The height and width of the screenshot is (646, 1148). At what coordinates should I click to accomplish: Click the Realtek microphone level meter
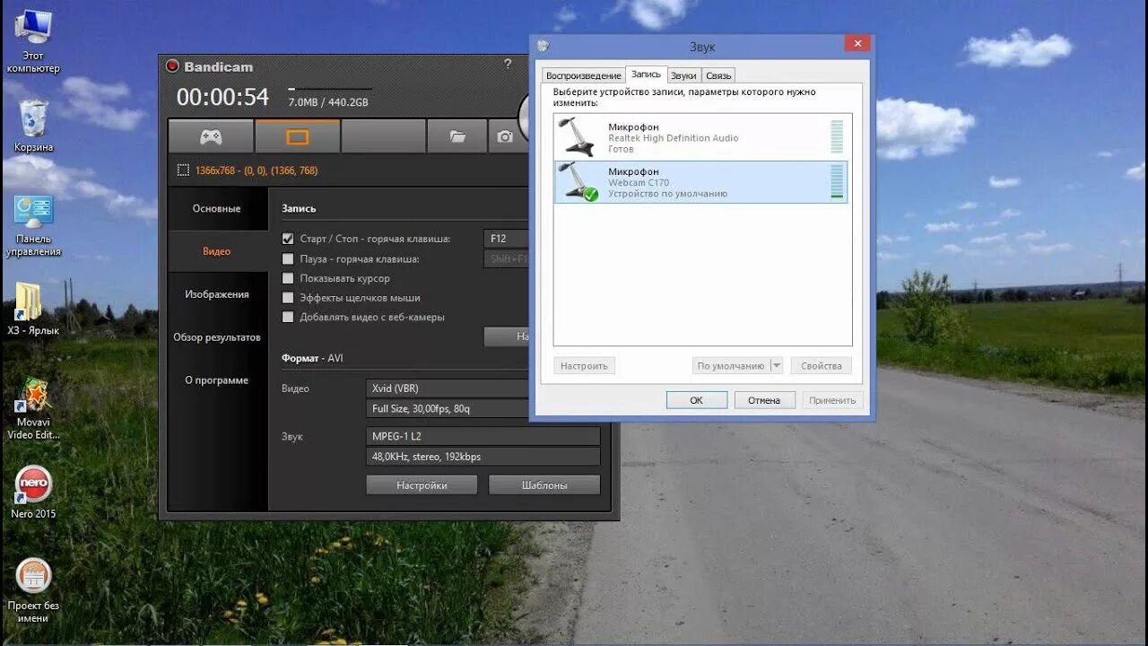pyautogui.click(x=837, y=136)
